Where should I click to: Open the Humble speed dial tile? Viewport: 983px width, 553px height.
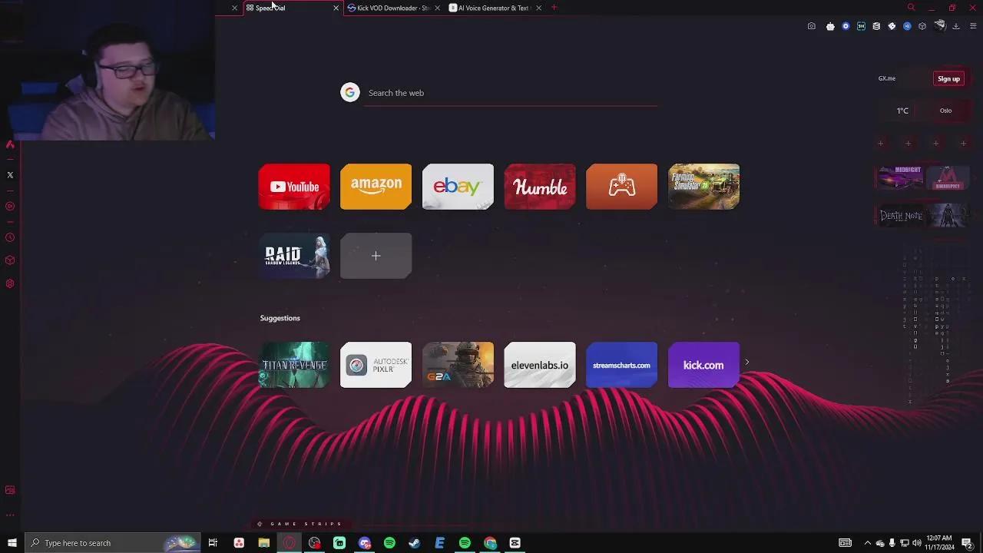click(540, 187)
